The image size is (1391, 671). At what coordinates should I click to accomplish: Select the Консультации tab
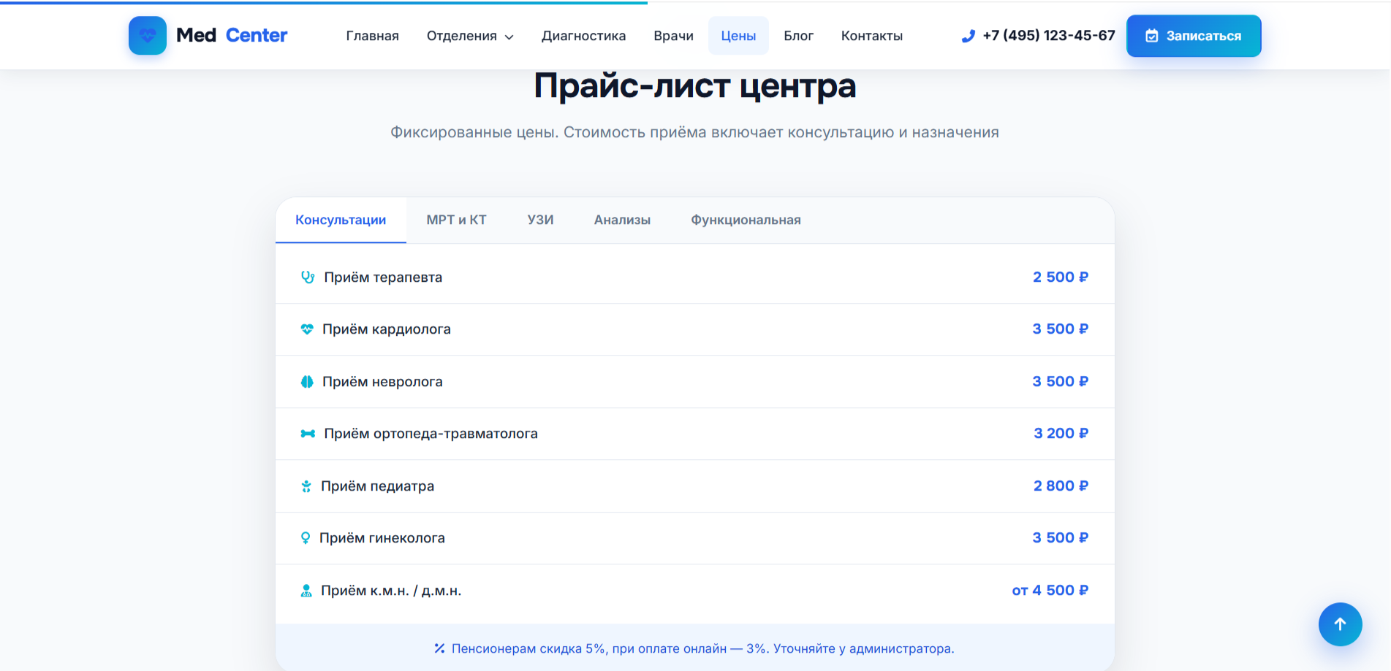pyautogui.click(x=341, y=220)
